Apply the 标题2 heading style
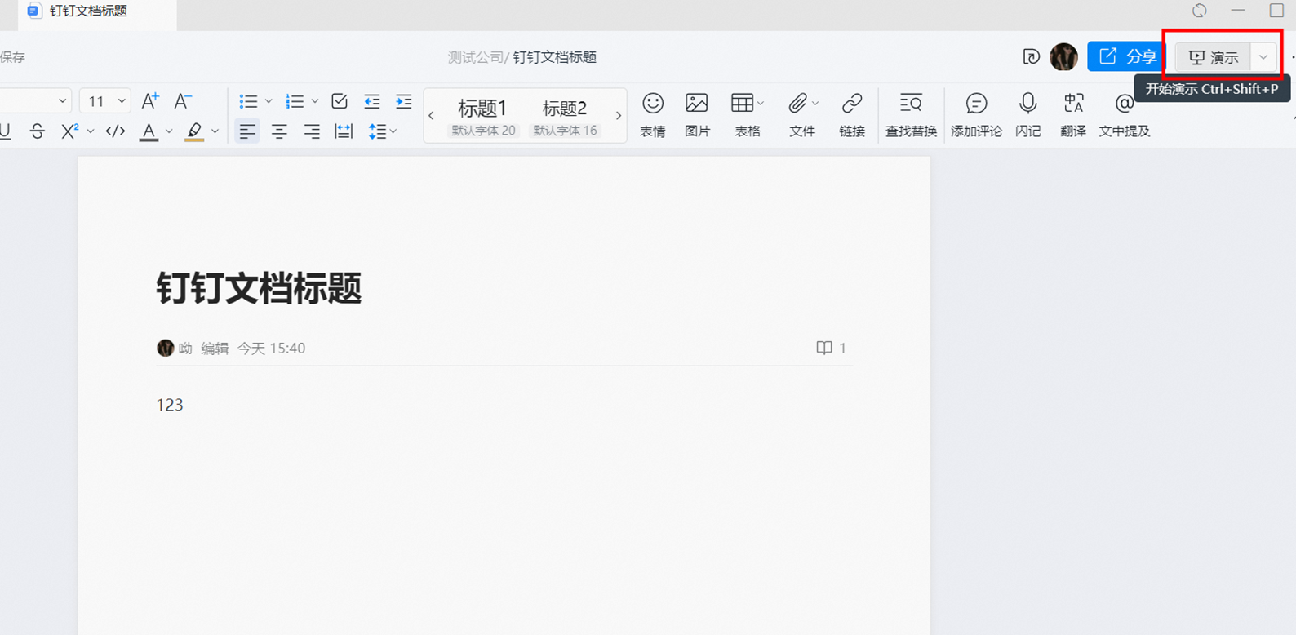 point(565,117)
